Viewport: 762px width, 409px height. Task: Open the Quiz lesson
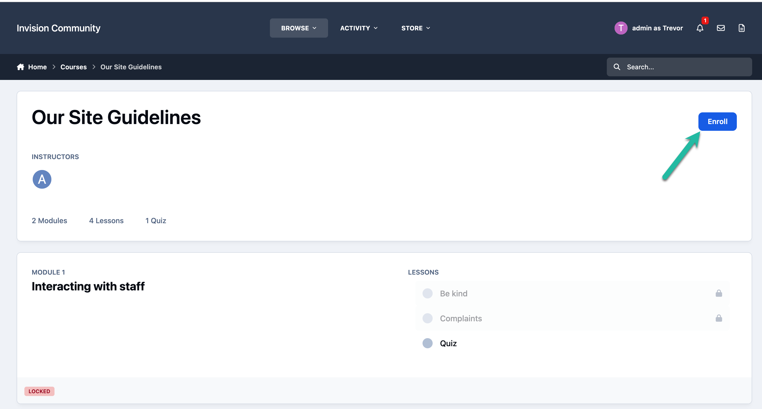coord(448,343)
